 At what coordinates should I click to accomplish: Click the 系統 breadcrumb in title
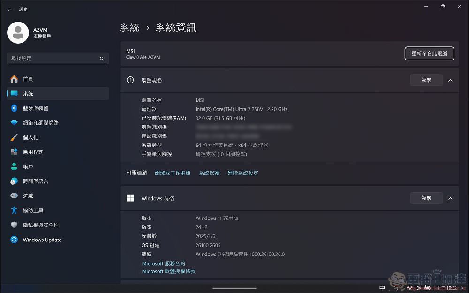tap(129, 28)
